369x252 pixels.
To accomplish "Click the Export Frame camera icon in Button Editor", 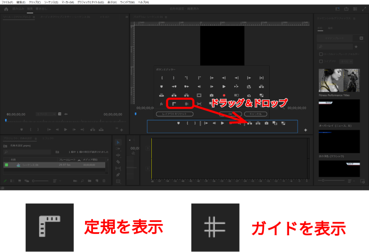I will click(212, 95).
